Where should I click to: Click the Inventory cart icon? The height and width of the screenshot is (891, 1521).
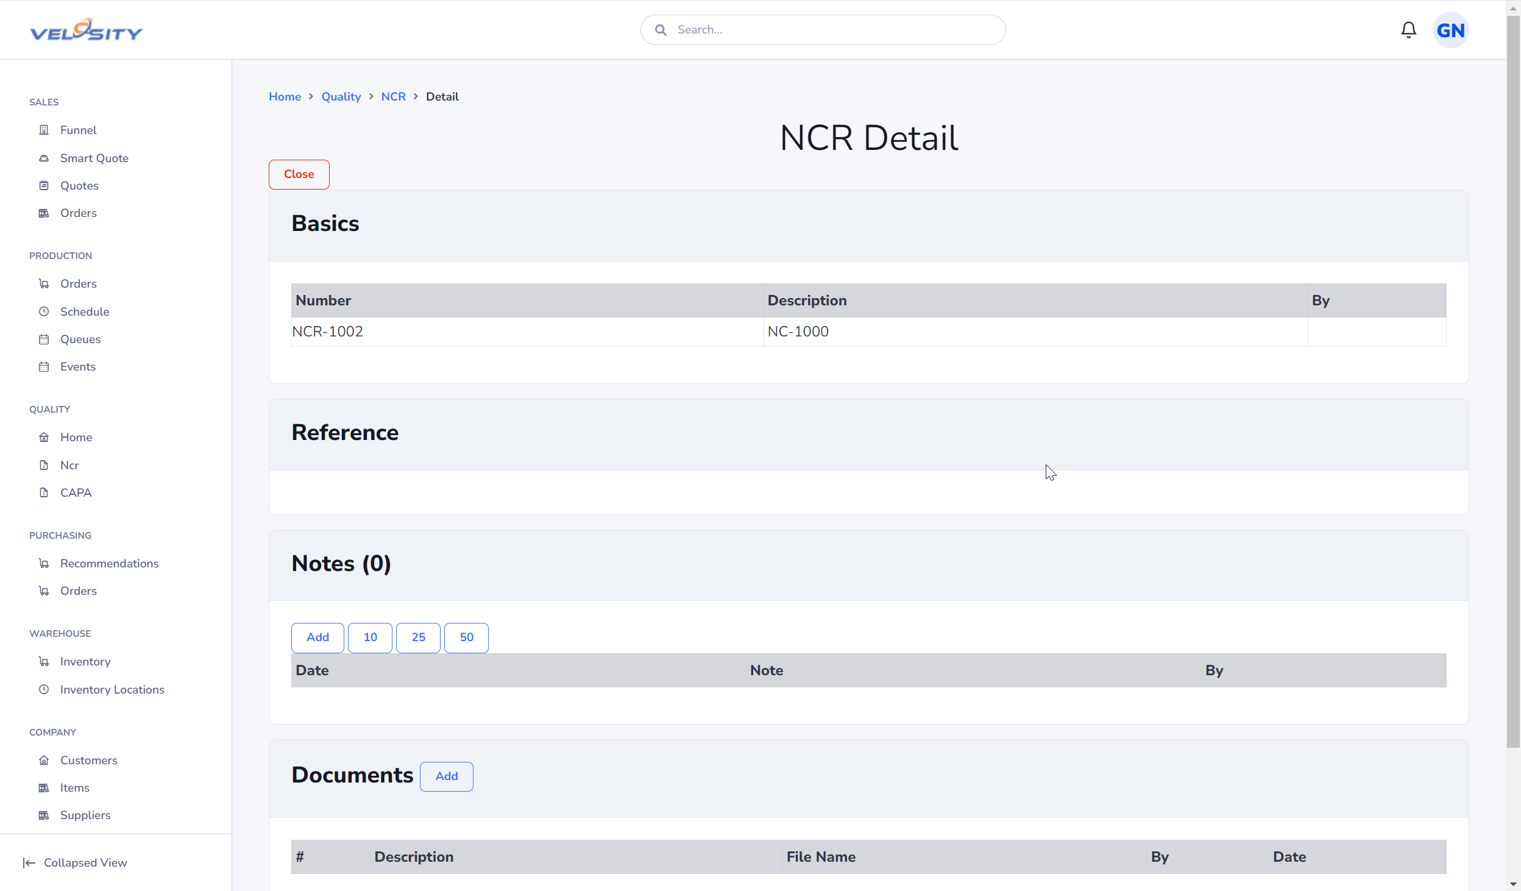(x=44, y=661)
